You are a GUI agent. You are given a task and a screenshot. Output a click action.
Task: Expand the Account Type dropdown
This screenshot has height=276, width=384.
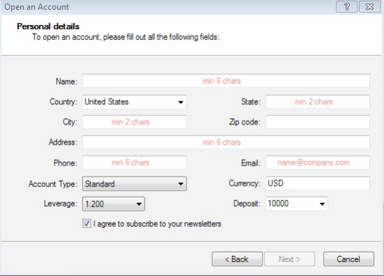(134, 184)
